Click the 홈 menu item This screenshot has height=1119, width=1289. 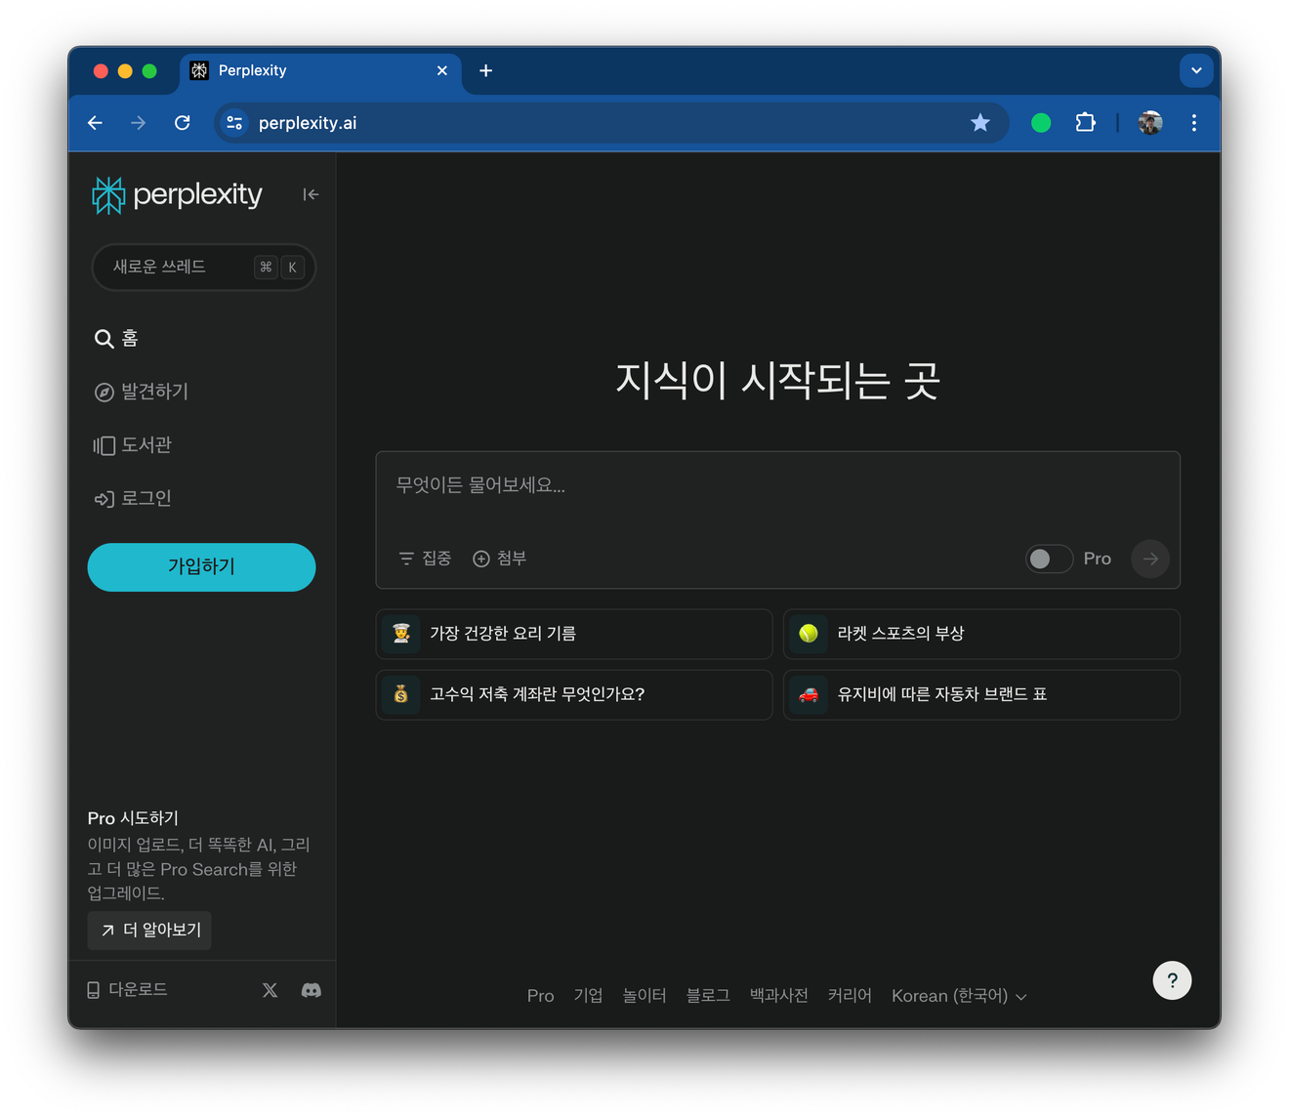[116, 339]
